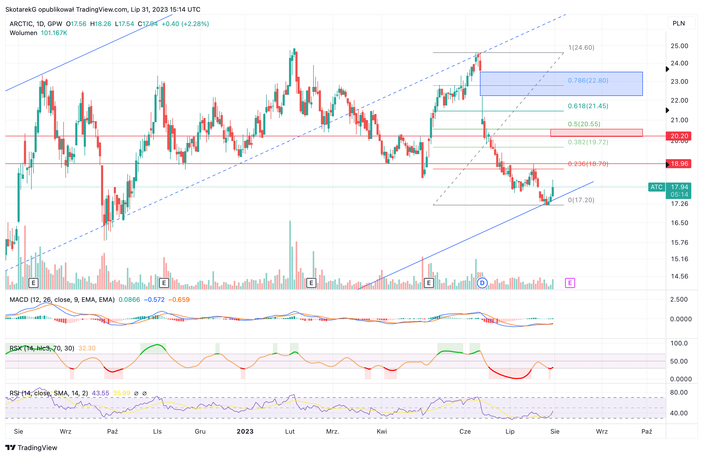Screen dimensions: 703x457
Task: Click the bold 2023 time axis label
Action: pyautogui.click(x=245, y=431)
